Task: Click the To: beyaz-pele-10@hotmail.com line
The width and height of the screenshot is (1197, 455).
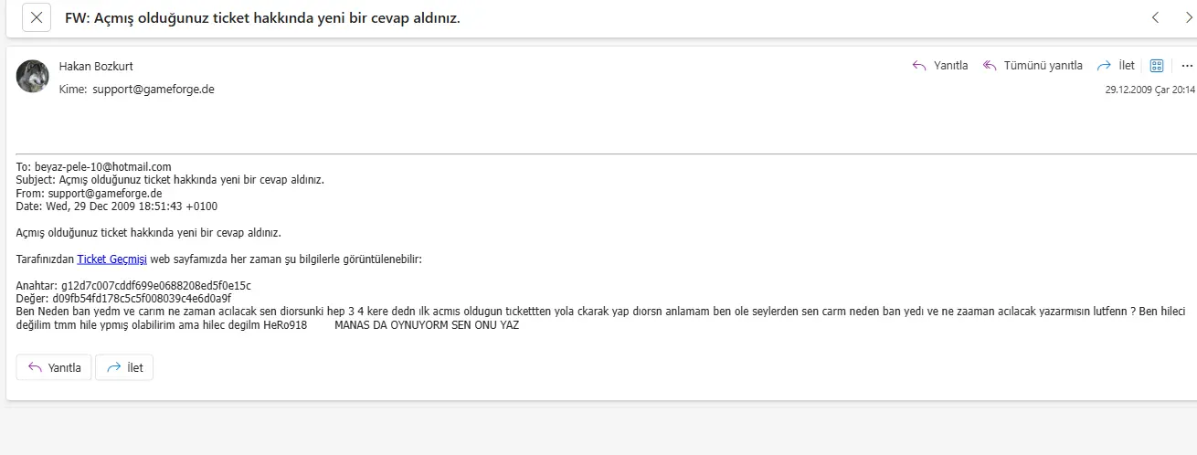Action: point(94,167)
